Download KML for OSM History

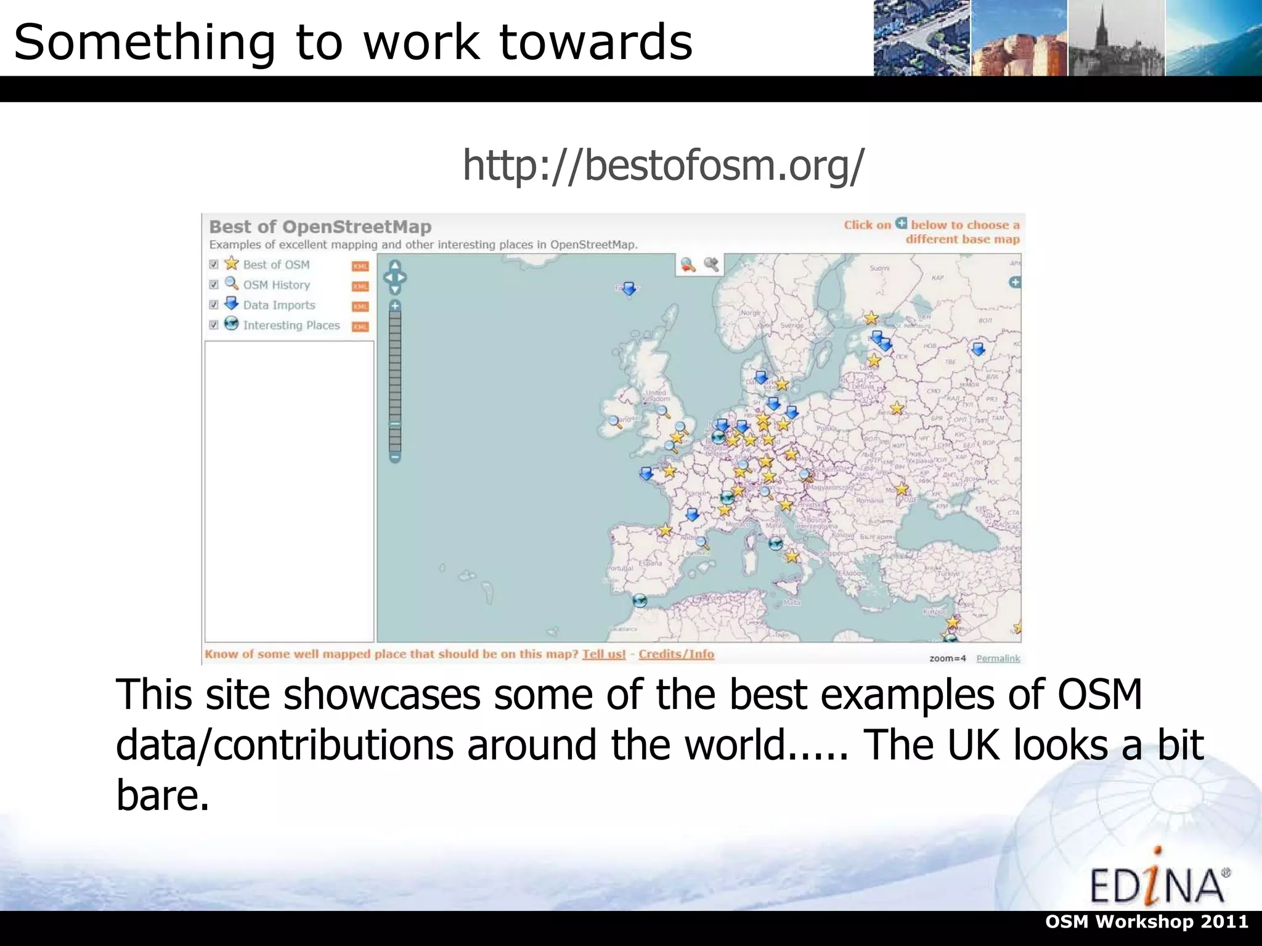(360, 286)
